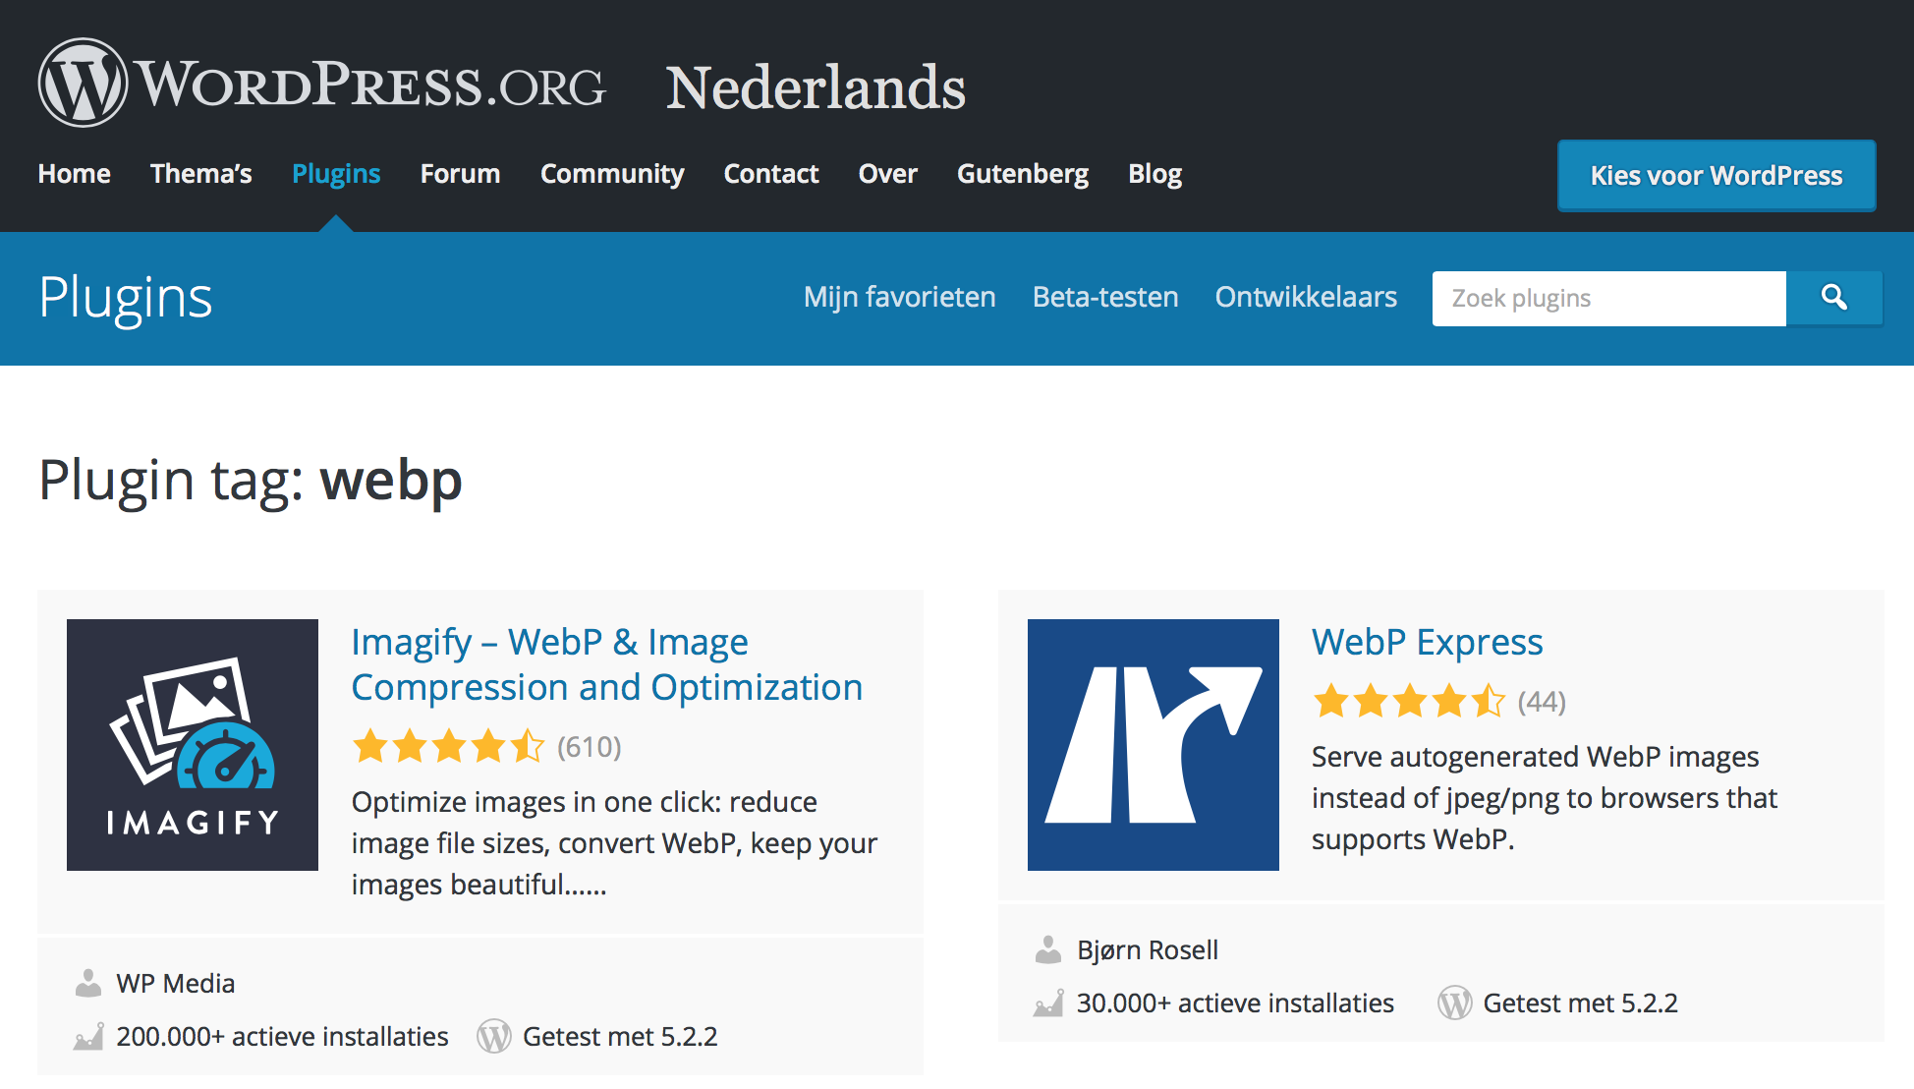Click the author person icon next to WP Media
Image resolution: width=1914 pixels, height=1089 pixels.
click(89, 982)
